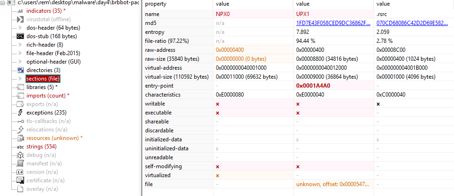Viewport: 454px width, 196px height.
Task: Open libraries (5) item
Action: (x=42, y=87)
